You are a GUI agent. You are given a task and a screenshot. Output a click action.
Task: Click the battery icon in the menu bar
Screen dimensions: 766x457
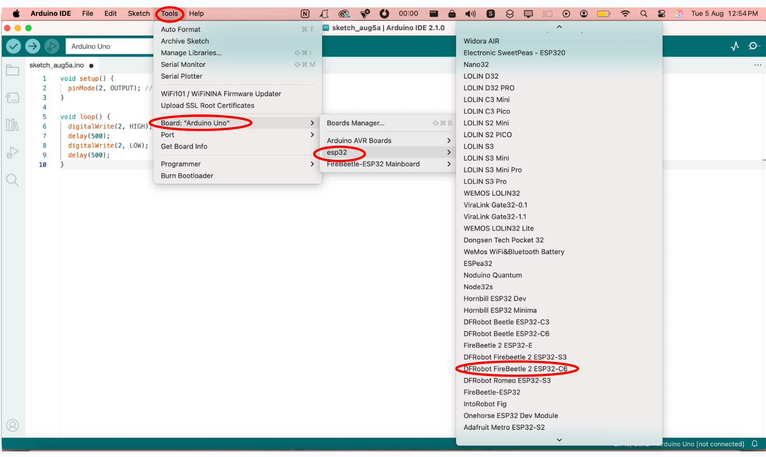click(604, 13)
